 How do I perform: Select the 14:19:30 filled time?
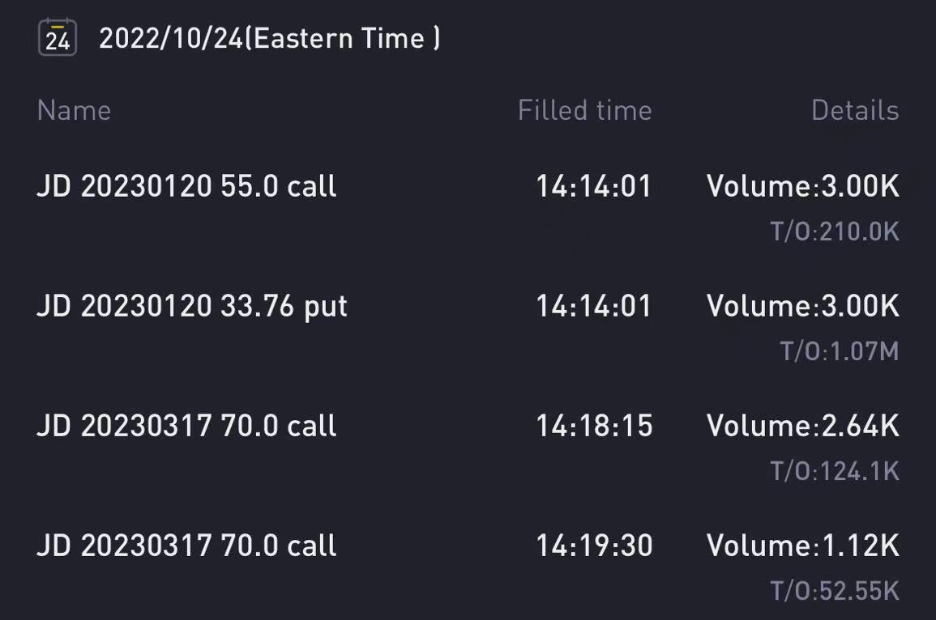(595, 546)
